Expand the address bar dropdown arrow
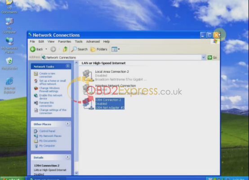Image resolution: width=249 pixels, height=180 pixels. 204,58
